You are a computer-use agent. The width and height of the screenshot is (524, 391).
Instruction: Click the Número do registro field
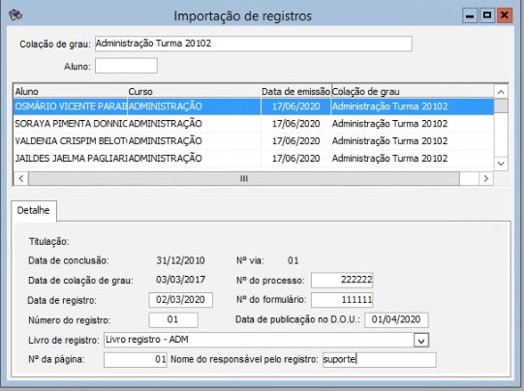click(x=173, y=319)
